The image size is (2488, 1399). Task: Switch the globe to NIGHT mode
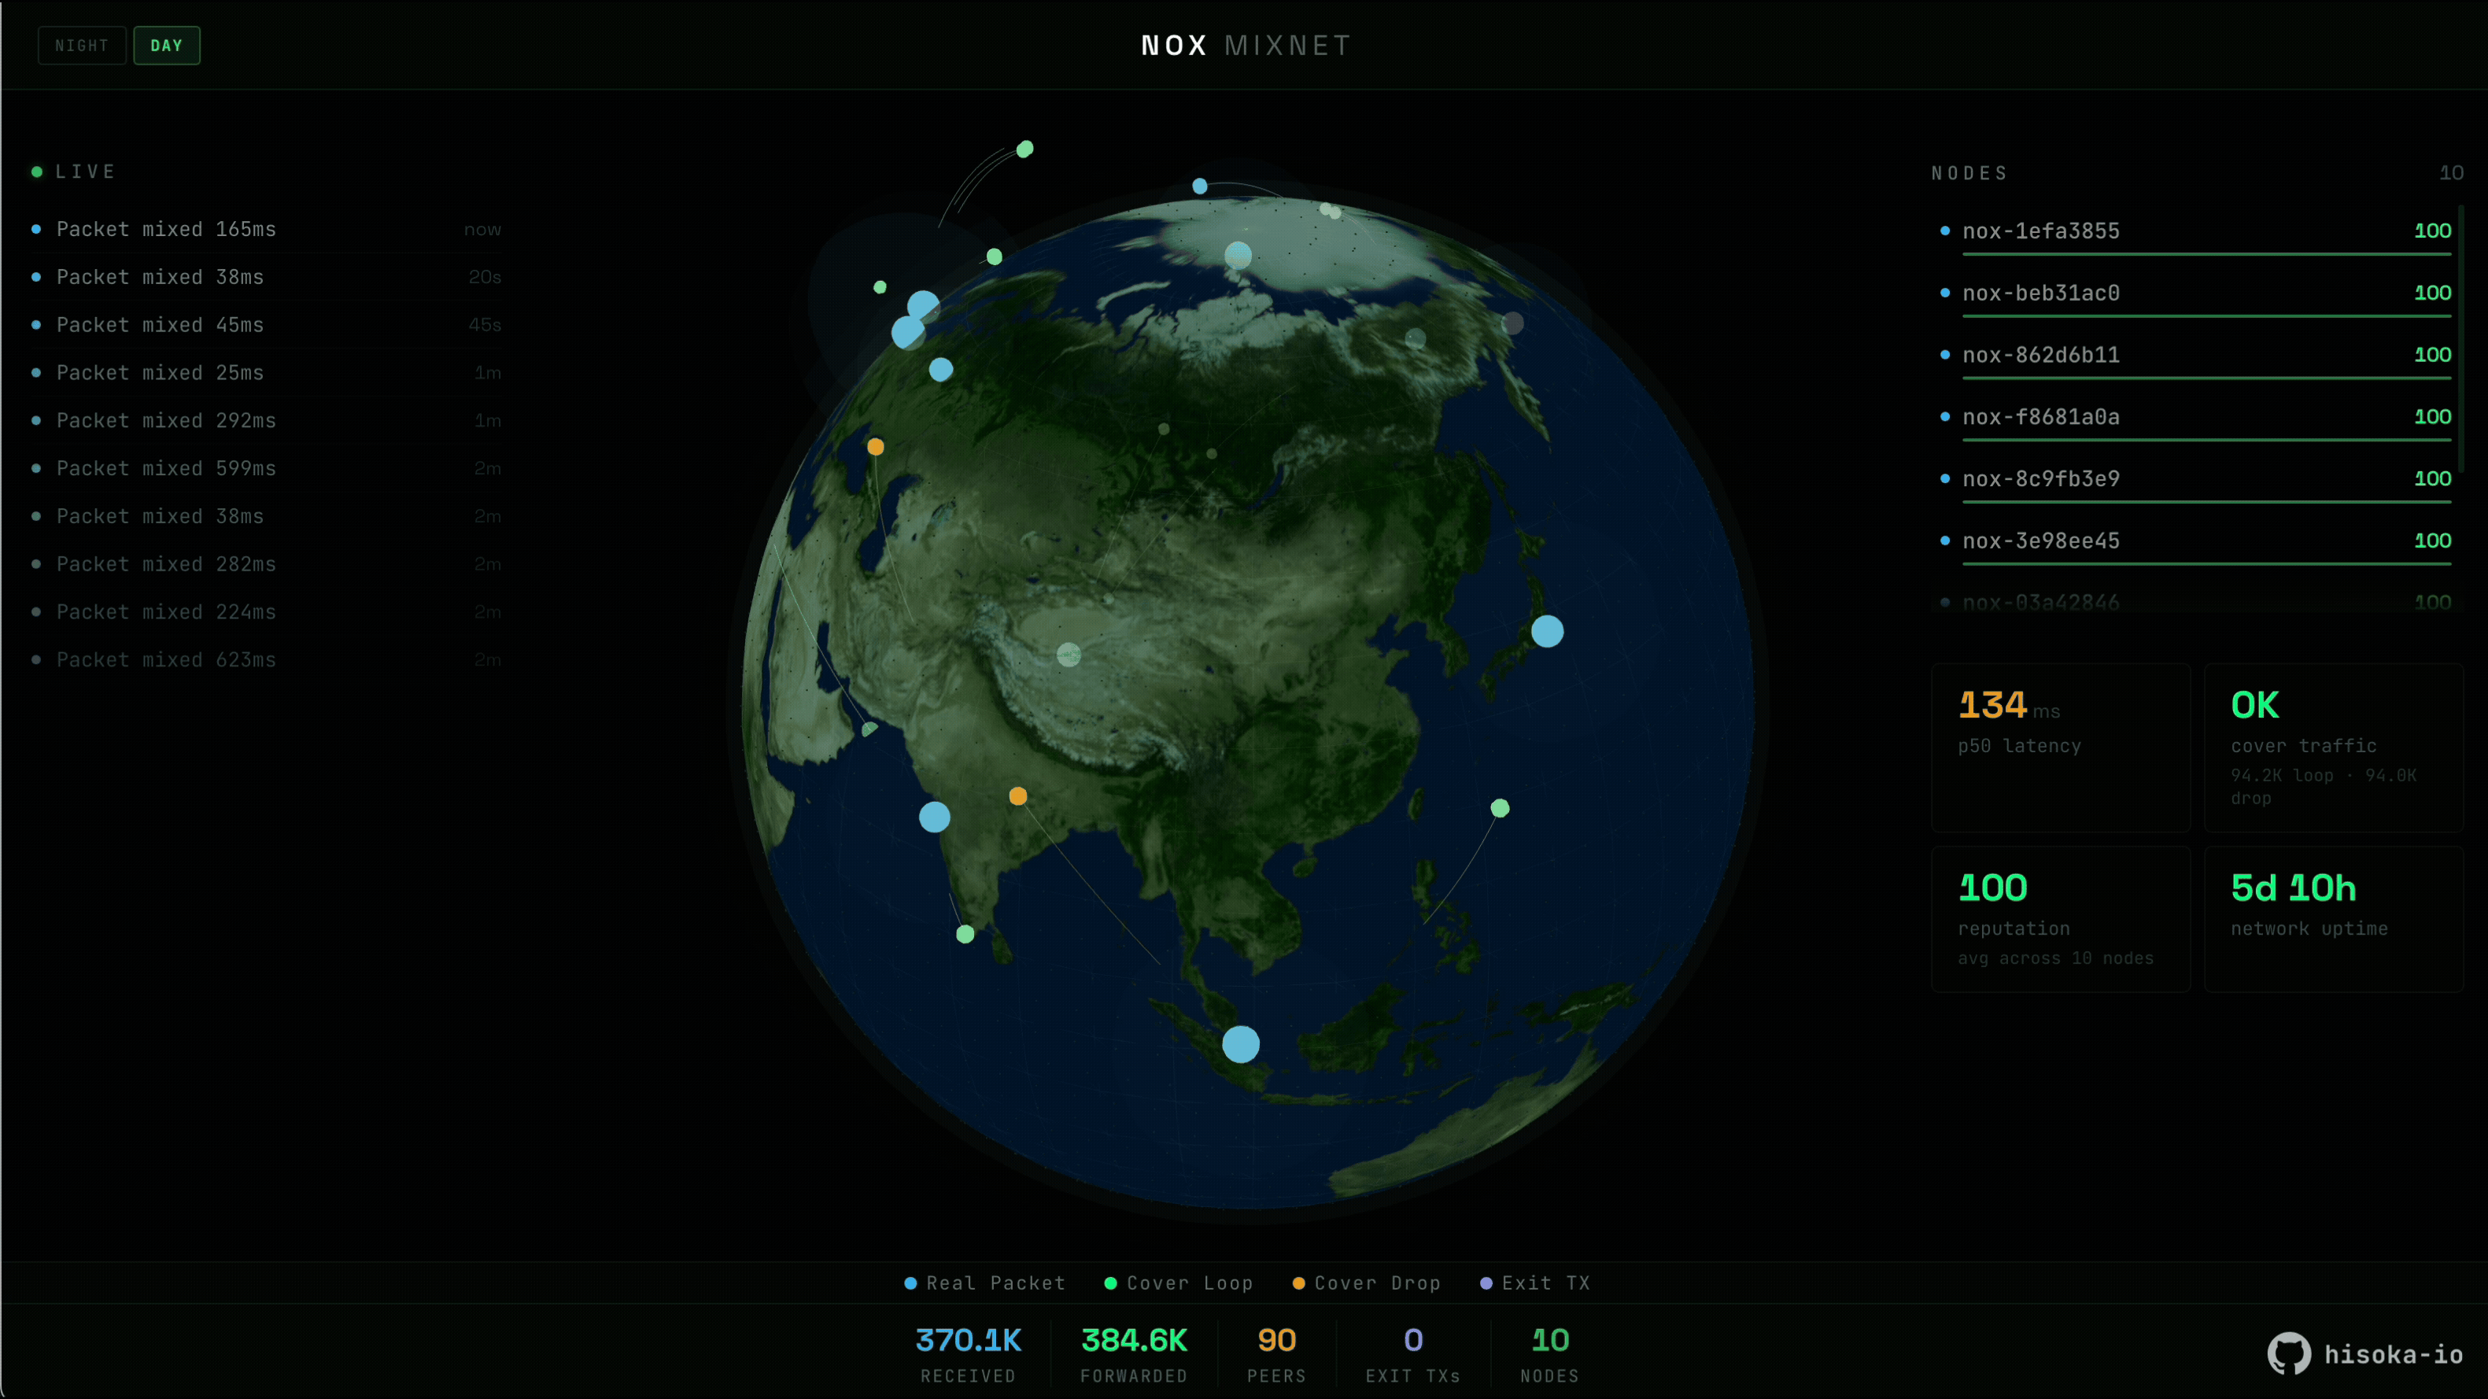(x=81, y=44)
